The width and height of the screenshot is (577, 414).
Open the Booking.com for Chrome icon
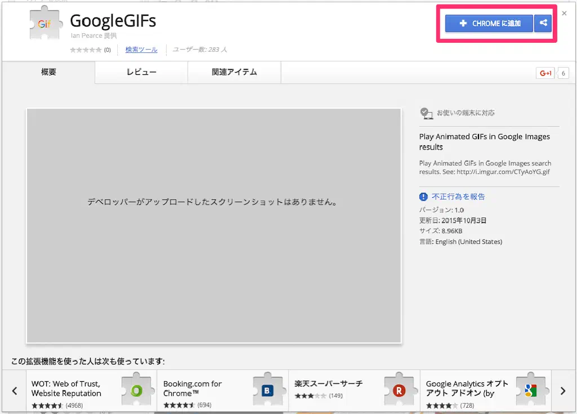[268, 389]
